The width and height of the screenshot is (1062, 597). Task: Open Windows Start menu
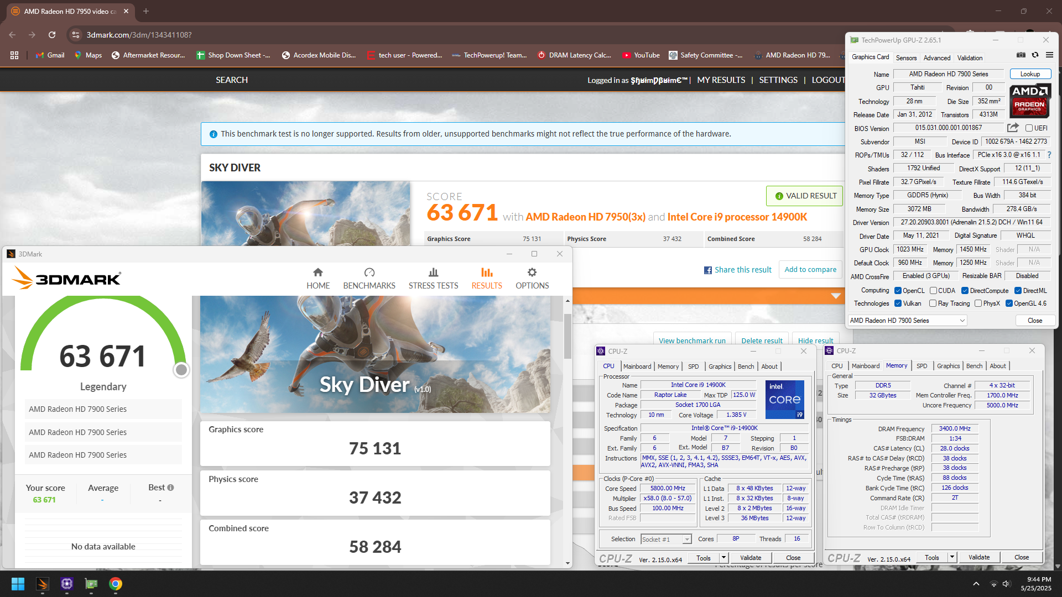coord(18,584)
